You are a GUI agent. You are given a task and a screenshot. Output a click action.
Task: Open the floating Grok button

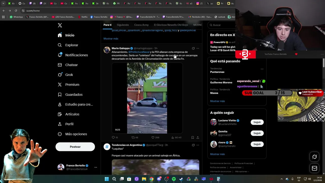[314, 157]
